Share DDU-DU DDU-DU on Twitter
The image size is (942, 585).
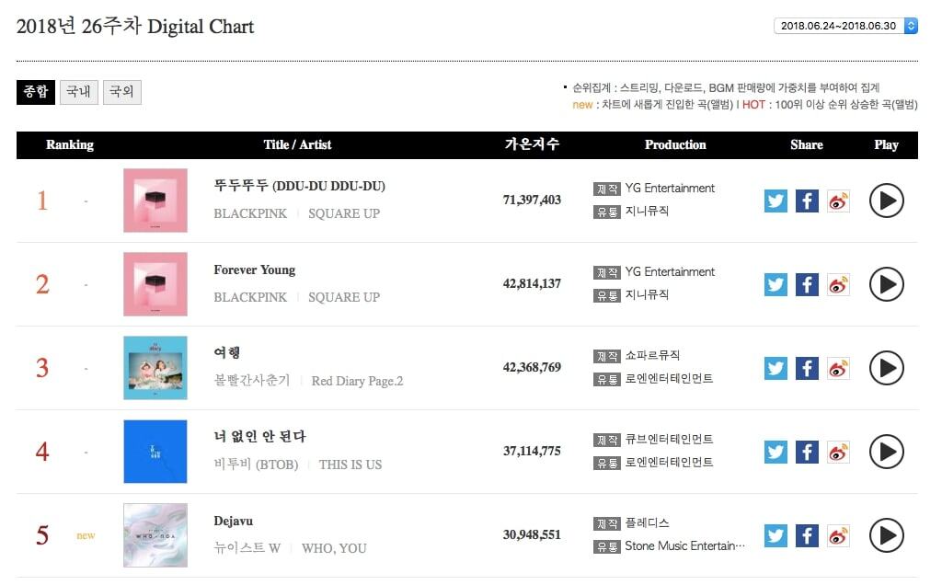pyautogui.click(x=775, y=201)
